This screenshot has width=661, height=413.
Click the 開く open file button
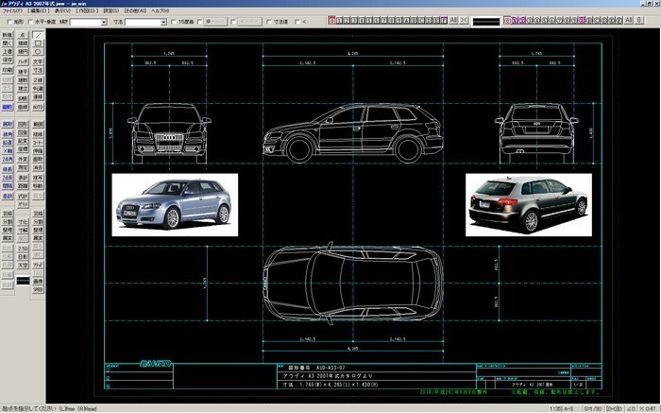click(x=8, y=43)
